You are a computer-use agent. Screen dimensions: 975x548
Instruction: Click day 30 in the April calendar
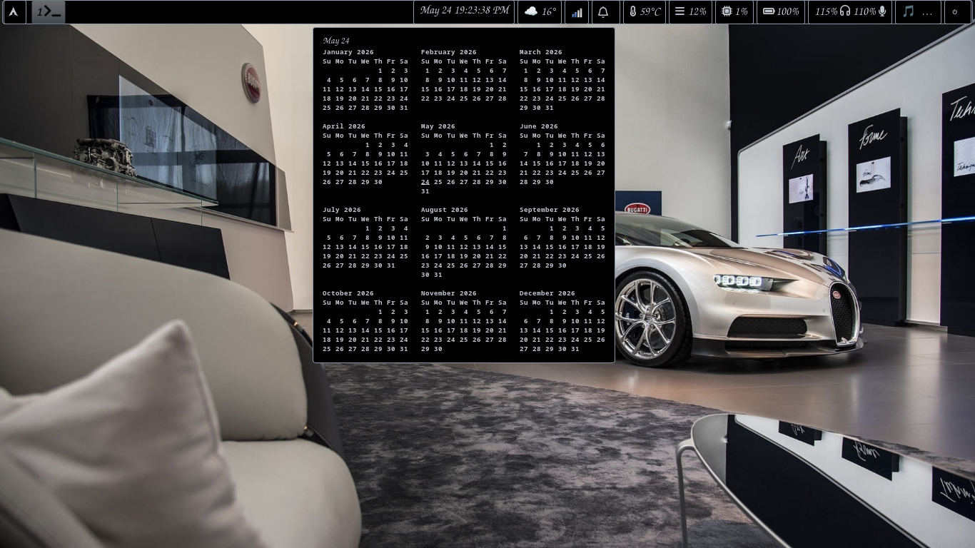point(378,182)
